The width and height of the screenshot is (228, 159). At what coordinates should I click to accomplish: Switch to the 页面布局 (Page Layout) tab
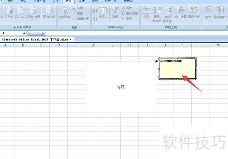(39, 1)
